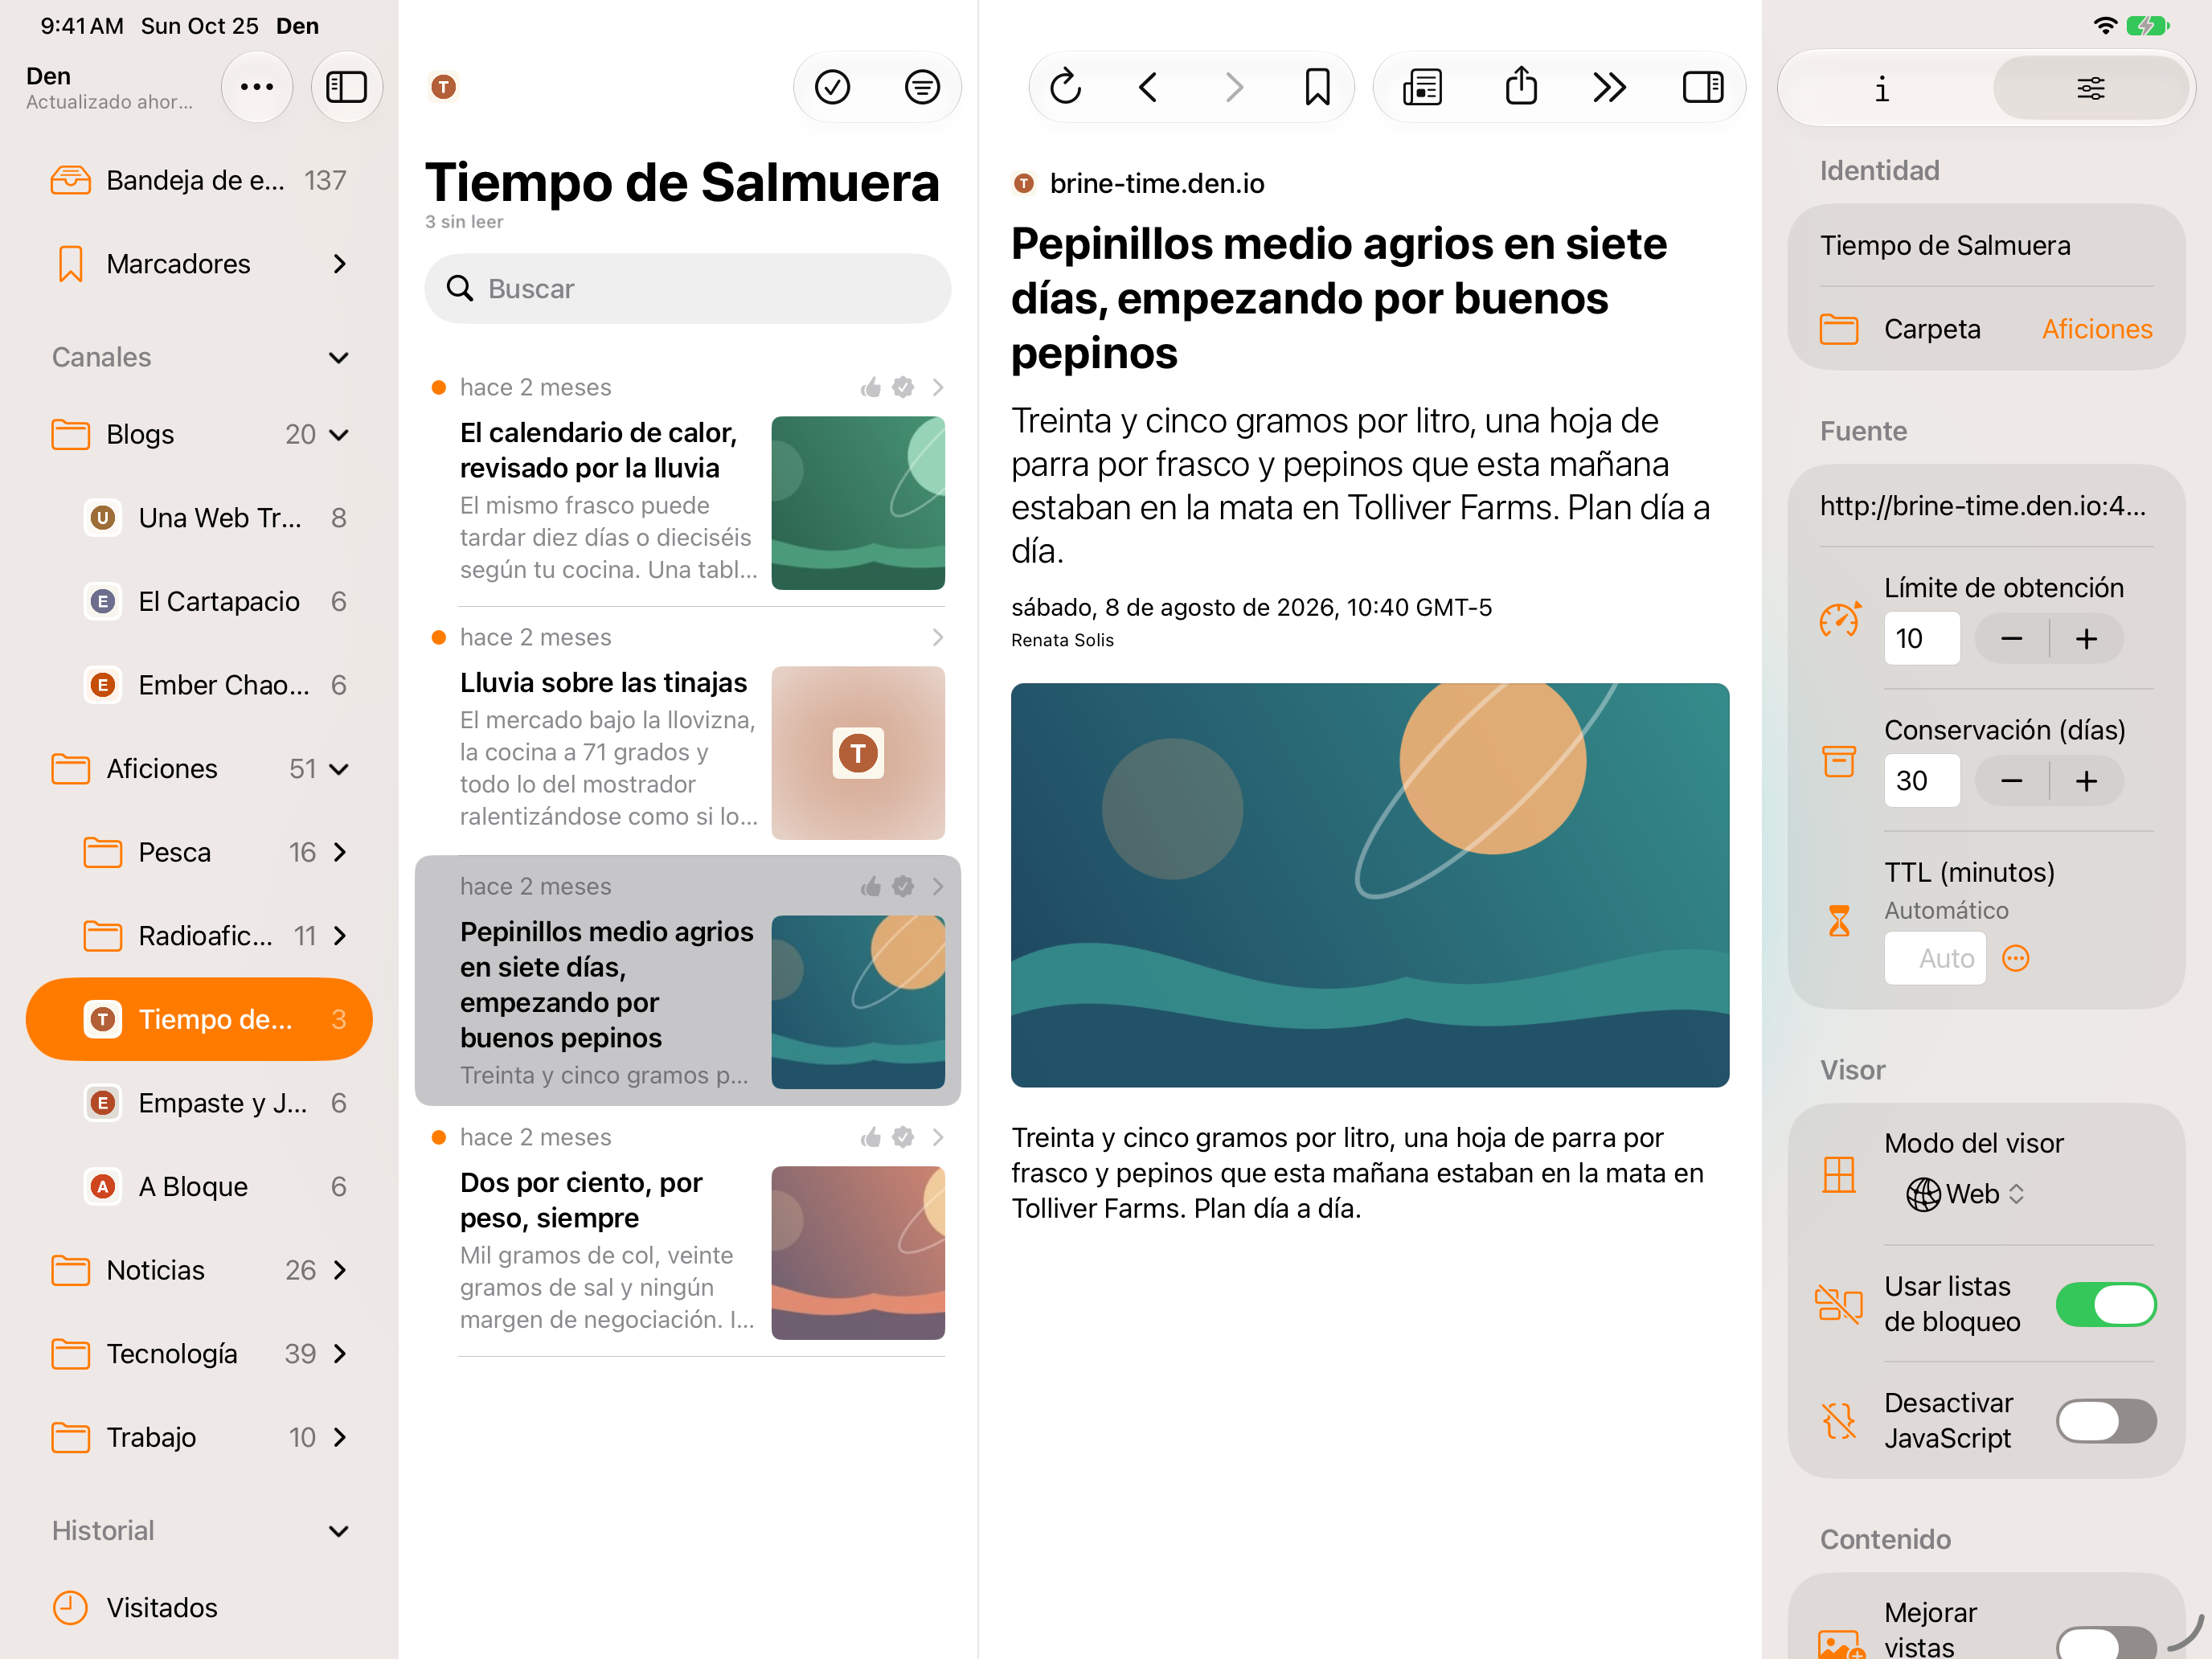Open brine-time.den.io site link

(1156, 184)
